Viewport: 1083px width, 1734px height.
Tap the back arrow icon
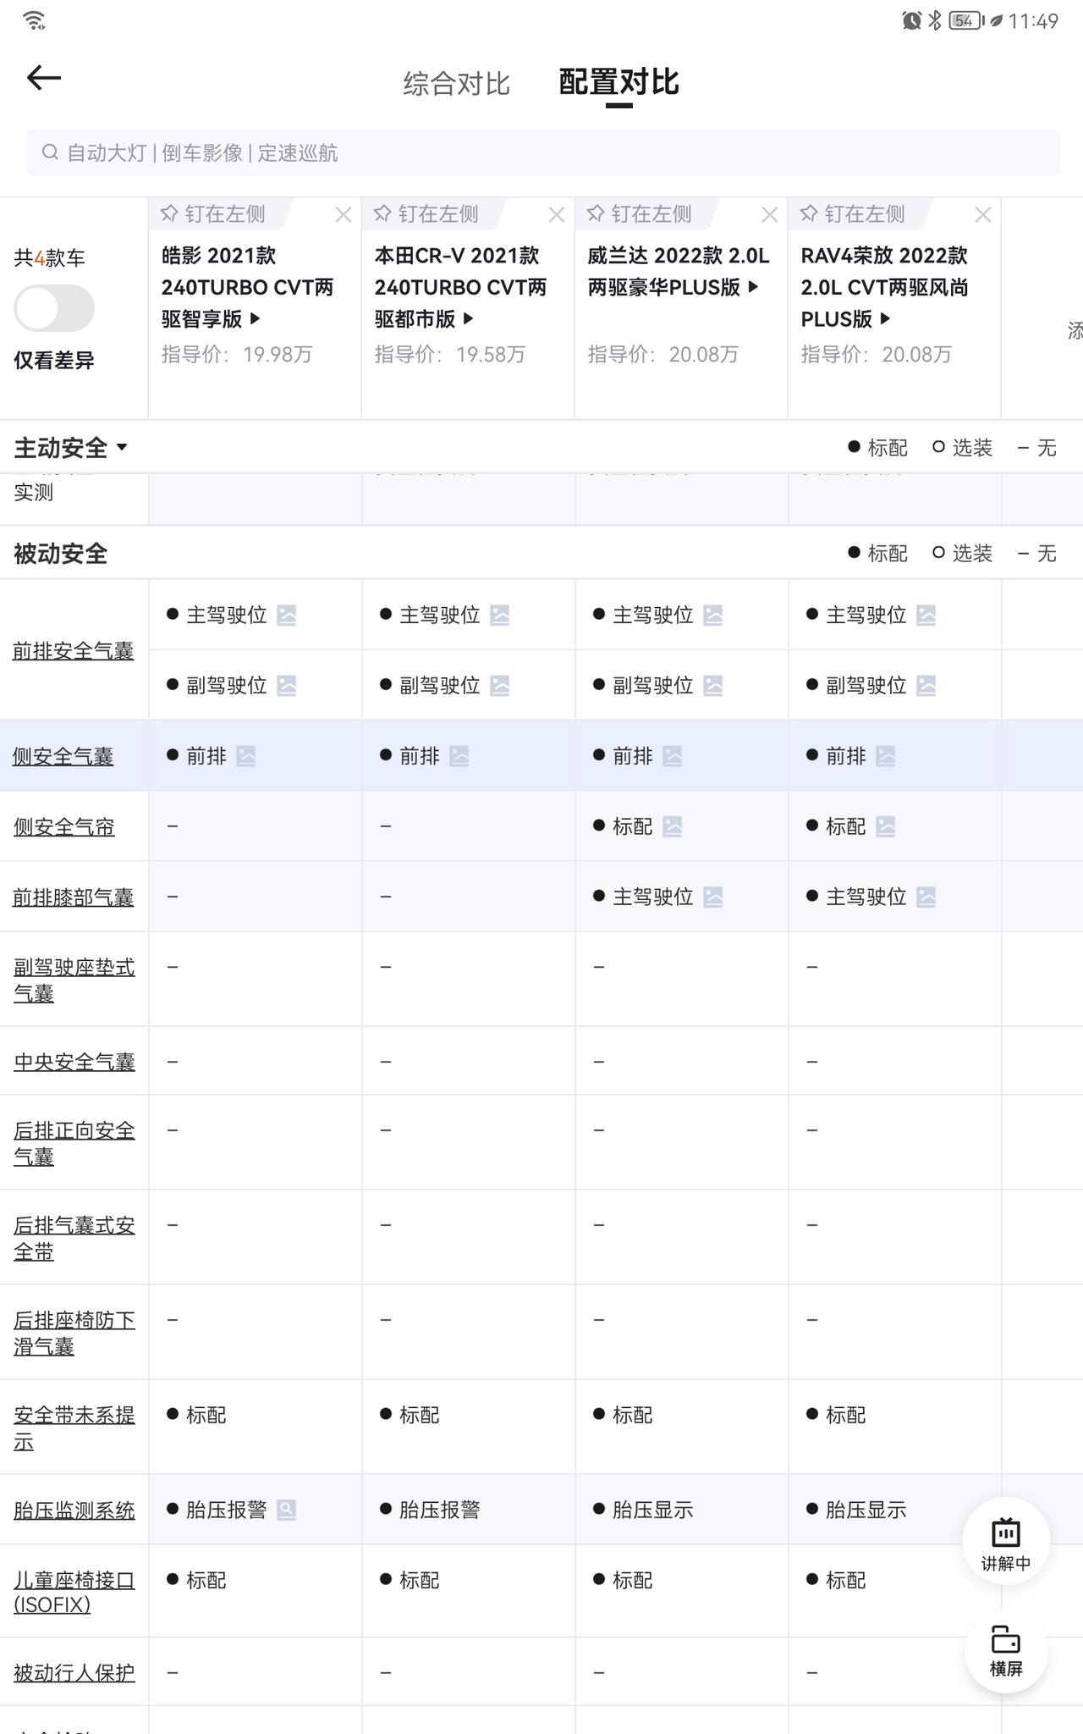tap(44, 79)
